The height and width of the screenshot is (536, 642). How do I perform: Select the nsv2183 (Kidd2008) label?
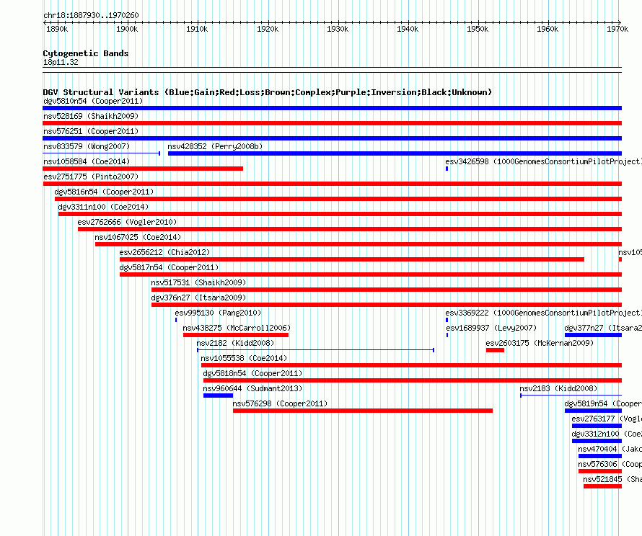(558, 388)
